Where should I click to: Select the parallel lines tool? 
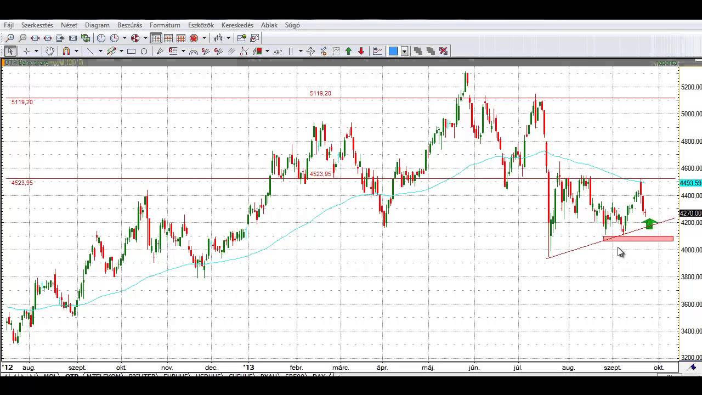click(231, 51)
